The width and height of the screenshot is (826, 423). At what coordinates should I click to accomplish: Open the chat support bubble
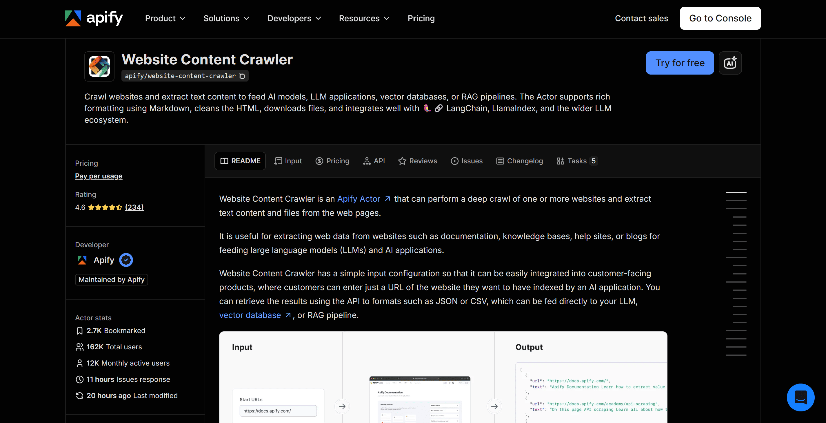800,397
